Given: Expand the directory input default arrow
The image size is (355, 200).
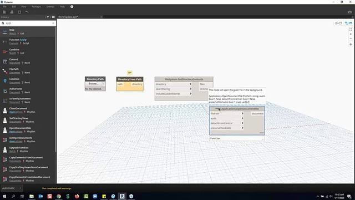Looking at the screenshot, I should point(190,84).
